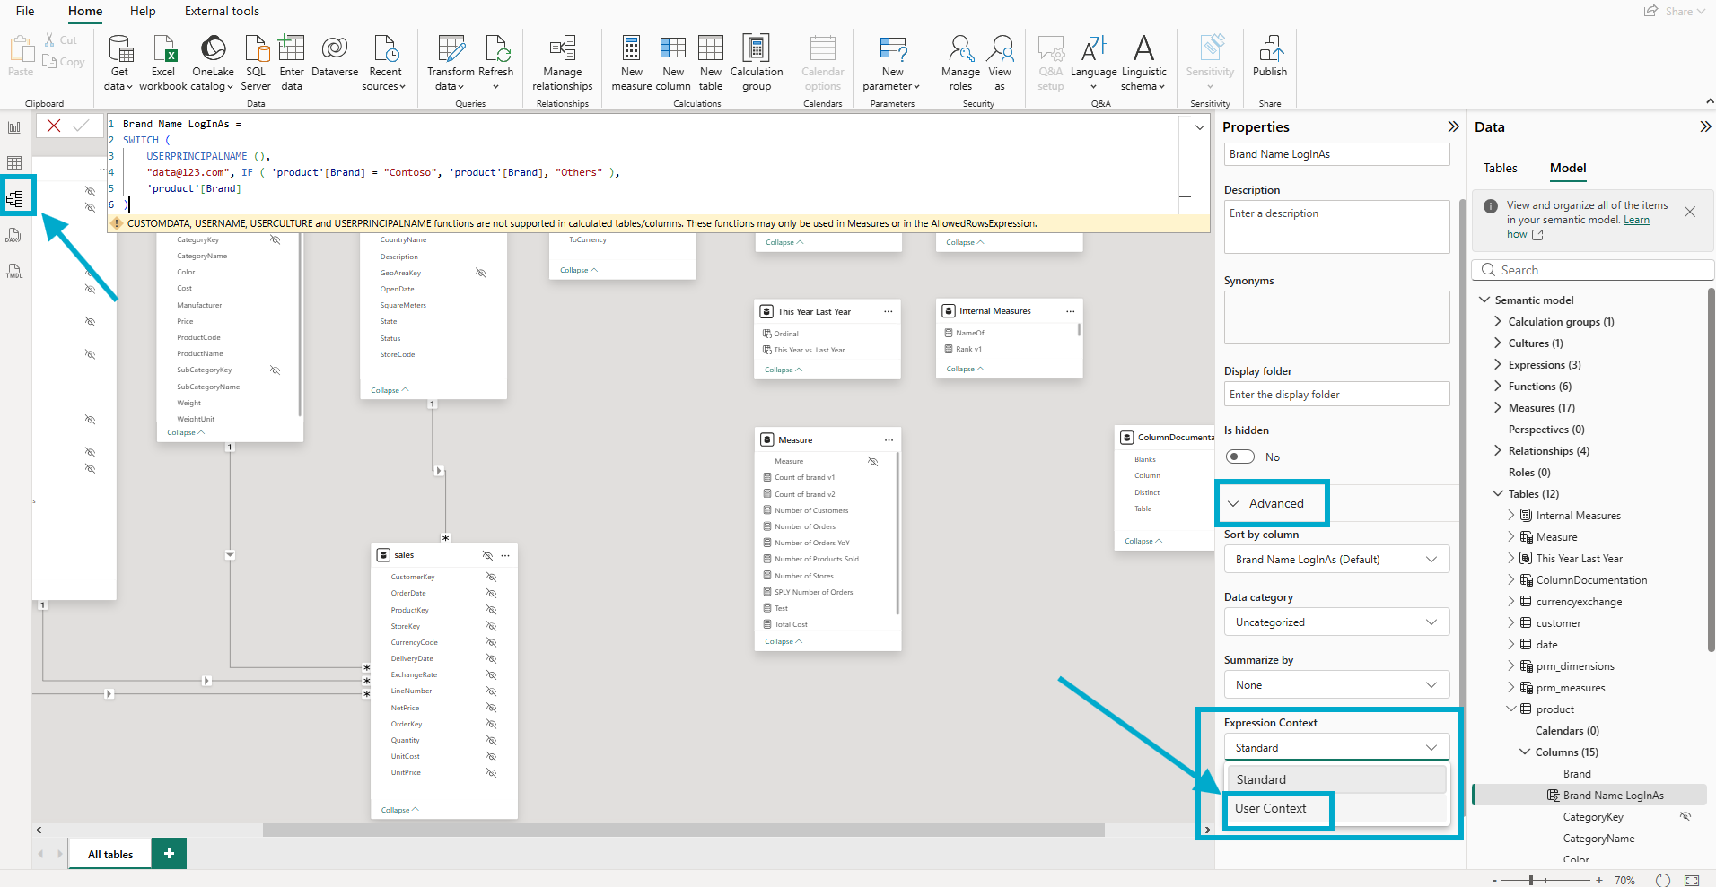The width and height of the screenshot is (1716, 887).
Task: Create a New column
Action: (x=673, y=63)
